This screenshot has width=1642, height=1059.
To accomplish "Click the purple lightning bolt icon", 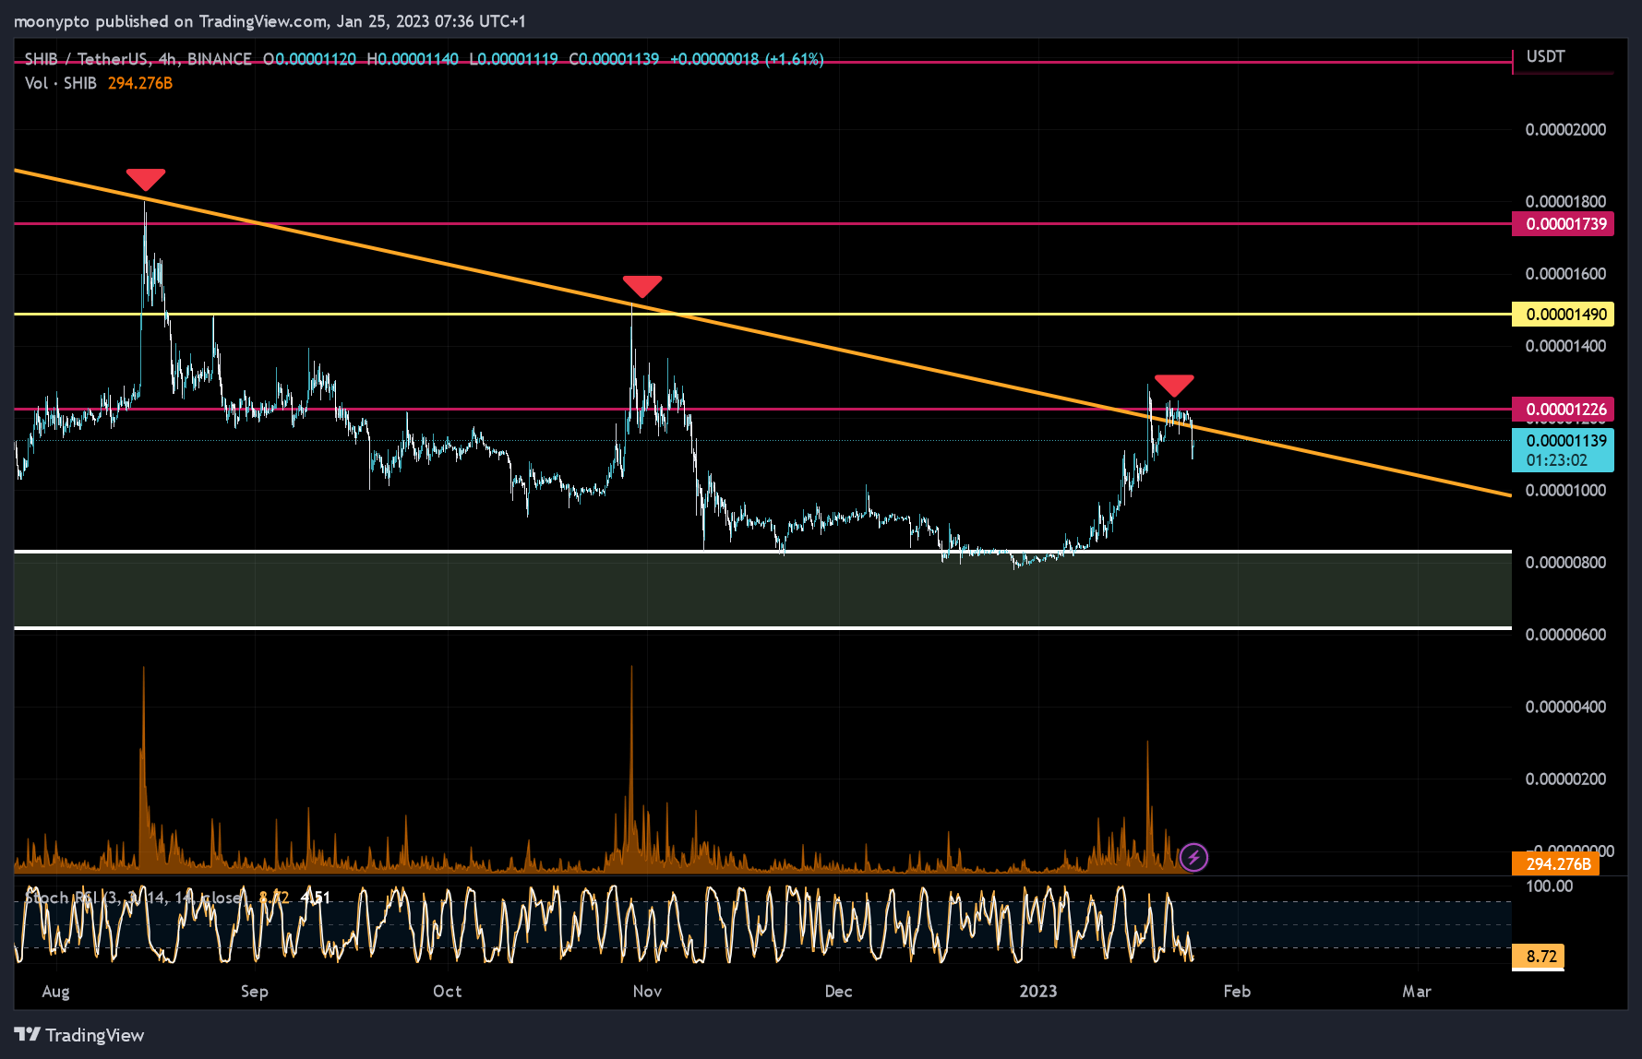I will click(1193, 858).
